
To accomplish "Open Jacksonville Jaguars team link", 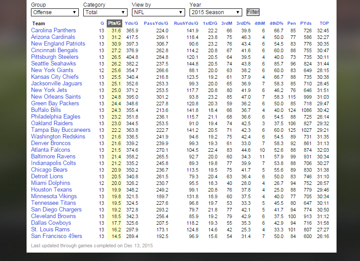I will pos(57,84).
